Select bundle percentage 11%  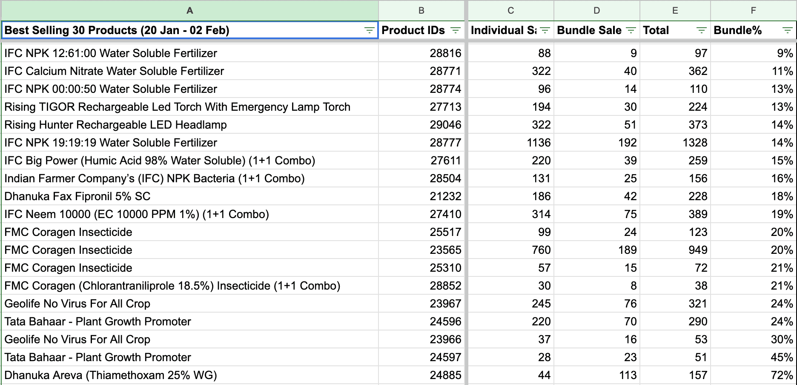coord(753,71)
